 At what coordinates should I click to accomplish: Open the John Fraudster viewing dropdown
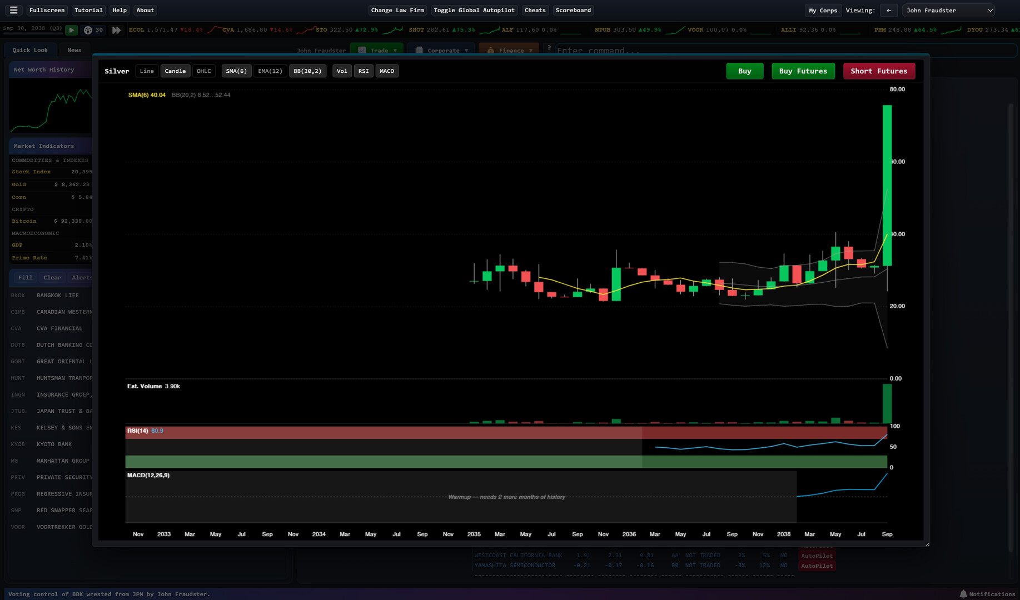pos(948,10)
